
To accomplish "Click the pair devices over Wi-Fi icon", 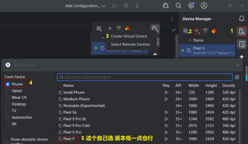I will [205, 31].
